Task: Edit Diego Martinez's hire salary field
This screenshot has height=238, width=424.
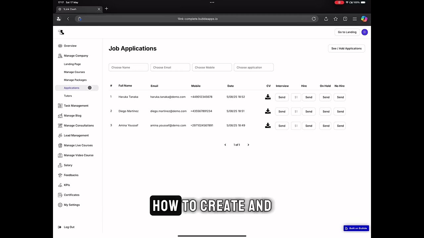Action: coord(296,111)
